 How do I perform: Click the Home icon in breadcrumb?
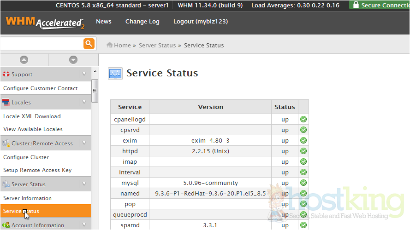click(110, 45)
